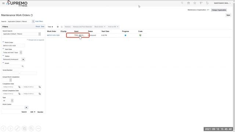The height and width of the screenshot is (132, 235).
Task: Open the Maintenance Manager user menu
Action: pyautogui.click(x=222, y=3)
